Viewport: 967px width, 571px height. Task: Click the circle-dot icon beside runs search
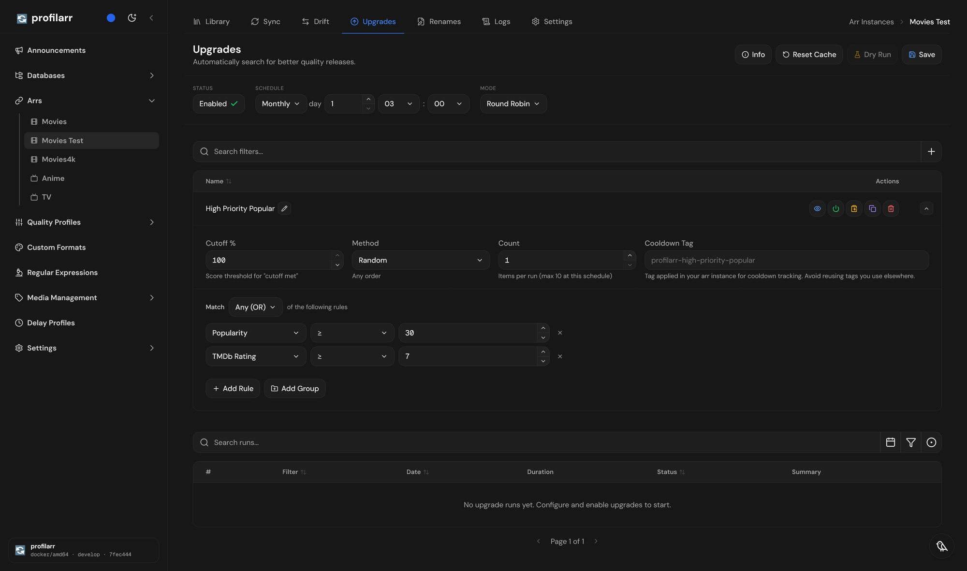coord(931,442)
